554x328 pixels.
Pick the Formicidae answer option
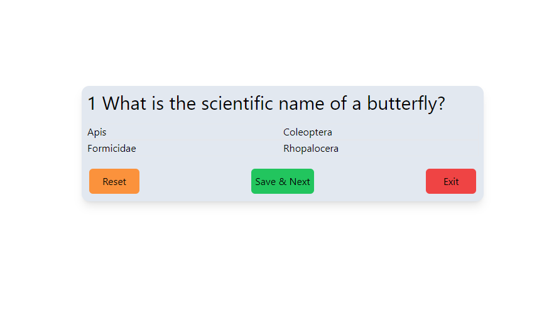pos(112,149)
